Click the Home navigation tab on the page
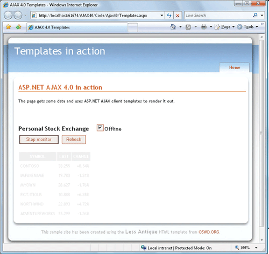Image resolution: width=269 pixels, height=254 pixels. coord(235,67)
